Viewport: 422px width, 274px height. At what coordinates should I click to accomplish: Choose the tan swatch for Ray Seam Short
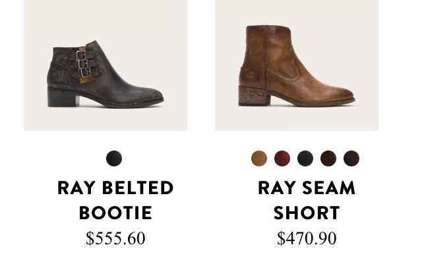pos(259,158)
